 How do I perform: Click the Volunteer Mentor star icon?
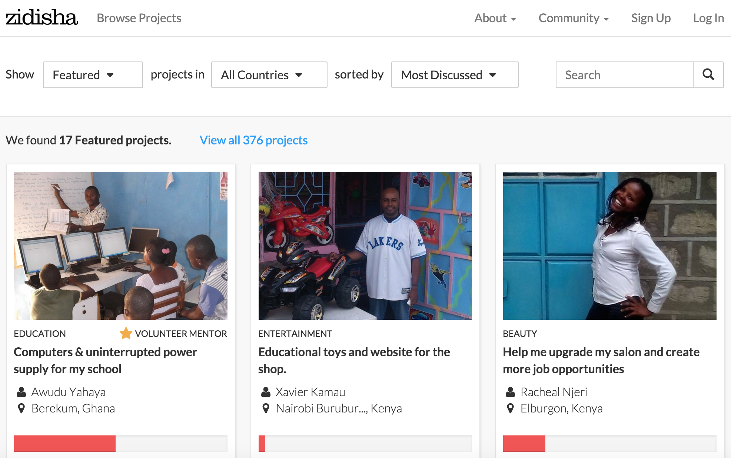(126, 333)
